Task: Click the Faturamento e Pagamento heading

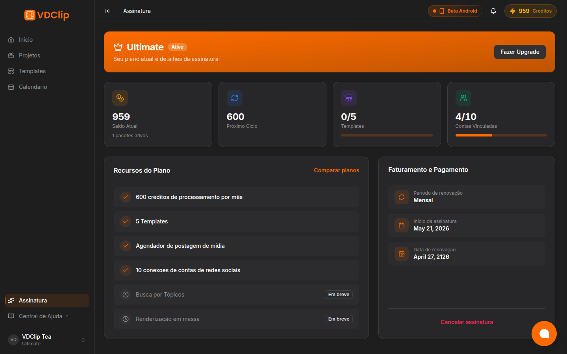Action: 428,170
